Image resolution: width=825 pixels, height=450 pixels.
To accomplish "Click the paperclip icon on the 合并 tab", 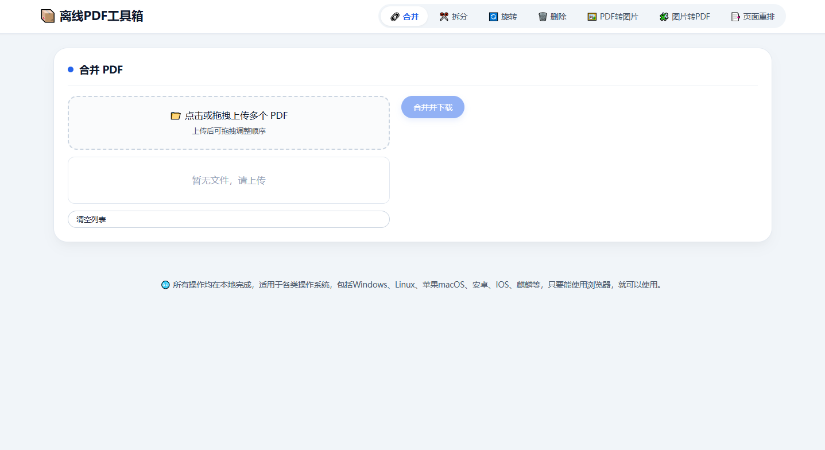I will tap(395, 17).
